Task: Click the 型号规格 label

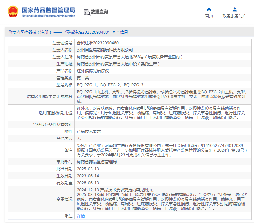Action: [64, 85]
